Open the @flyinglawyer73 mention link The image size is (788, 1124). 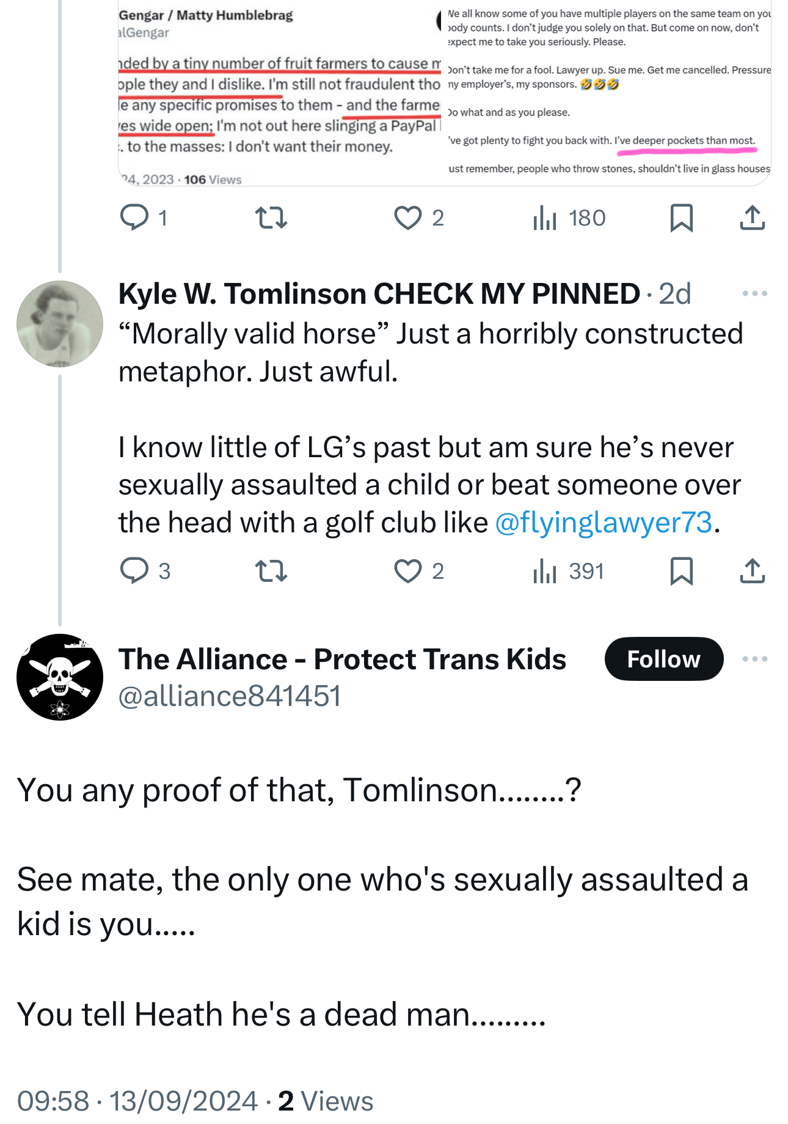point(603,523)
